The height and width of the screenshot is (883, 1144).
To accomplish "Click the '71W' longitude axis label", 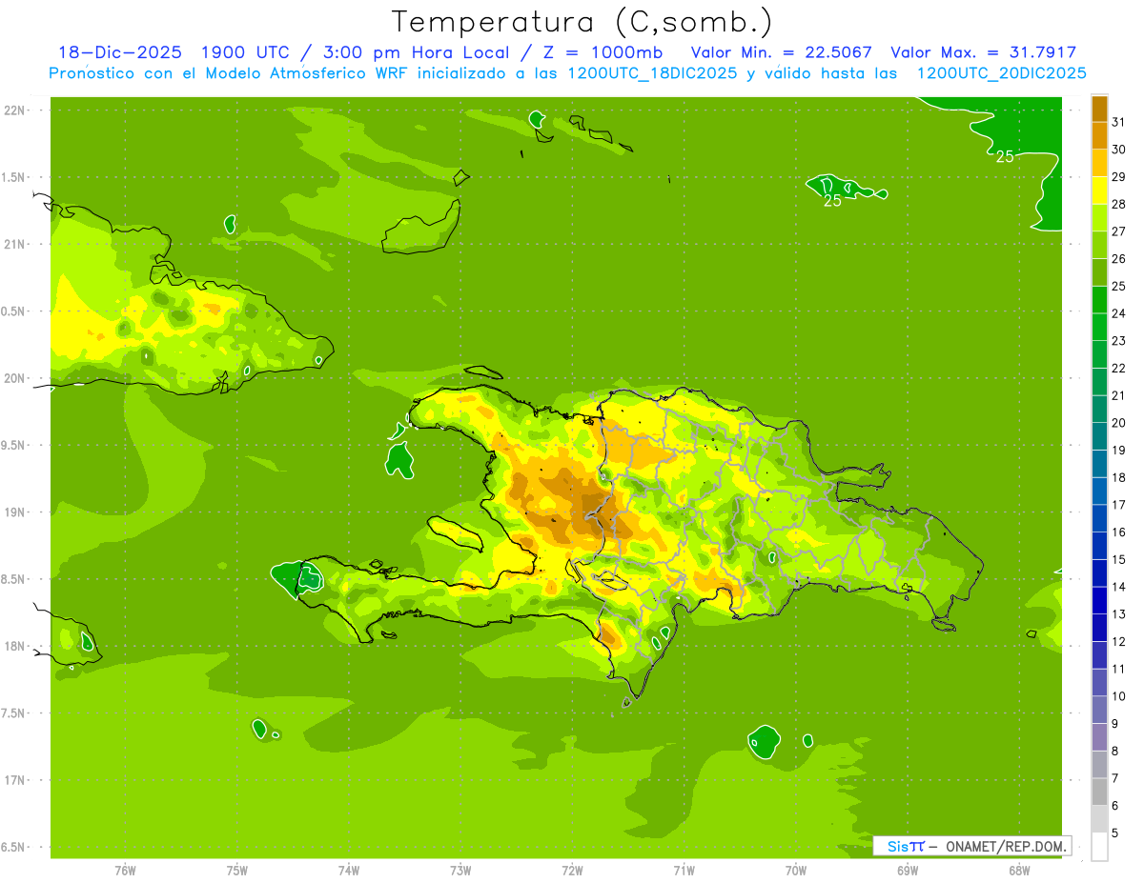I will pos(684,871).
